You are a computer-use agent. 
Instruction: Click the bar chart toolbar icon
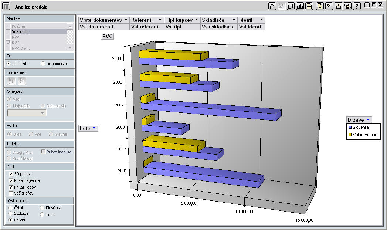pos(300,6)
